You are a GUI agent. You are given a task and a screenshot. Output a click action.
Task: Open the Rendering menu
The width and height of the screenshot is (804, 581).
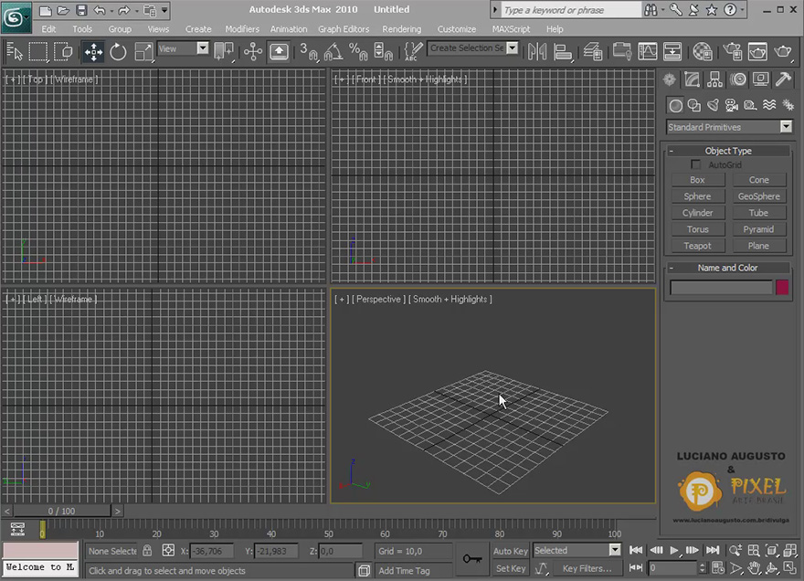(x=401, y=29)
